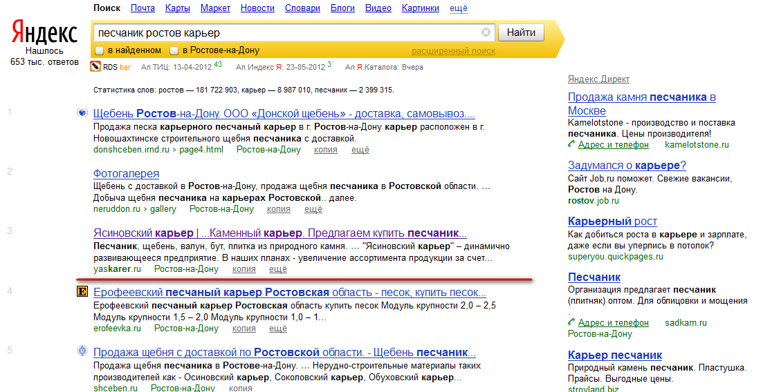Click the Яндекс logo
The image size is (772, 392).
pos(44,32)
